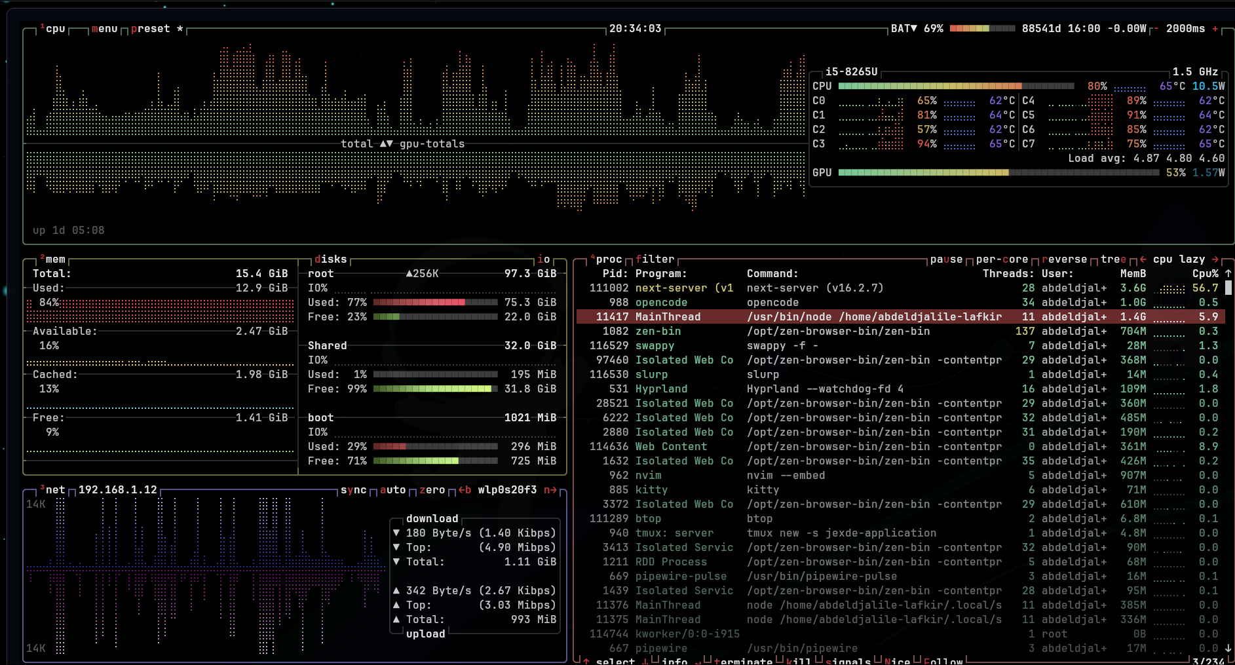1235x665 pixels.
Task: Select previous sort column with left arrow
Action: coord(1143,259)
